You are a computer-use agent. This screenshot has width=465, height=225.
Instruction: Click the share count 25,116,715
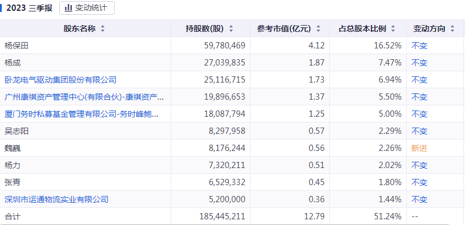point(224,80)
